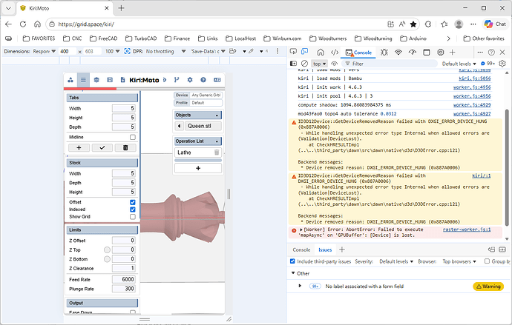Select the Z Top radio button
This screenshot has height=325, width=512.
click(107, 249)
